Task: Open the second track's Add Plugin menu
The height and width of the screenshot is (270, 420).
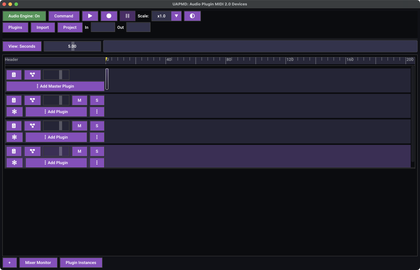Action: pyautogui.click(x=56, y=137)
